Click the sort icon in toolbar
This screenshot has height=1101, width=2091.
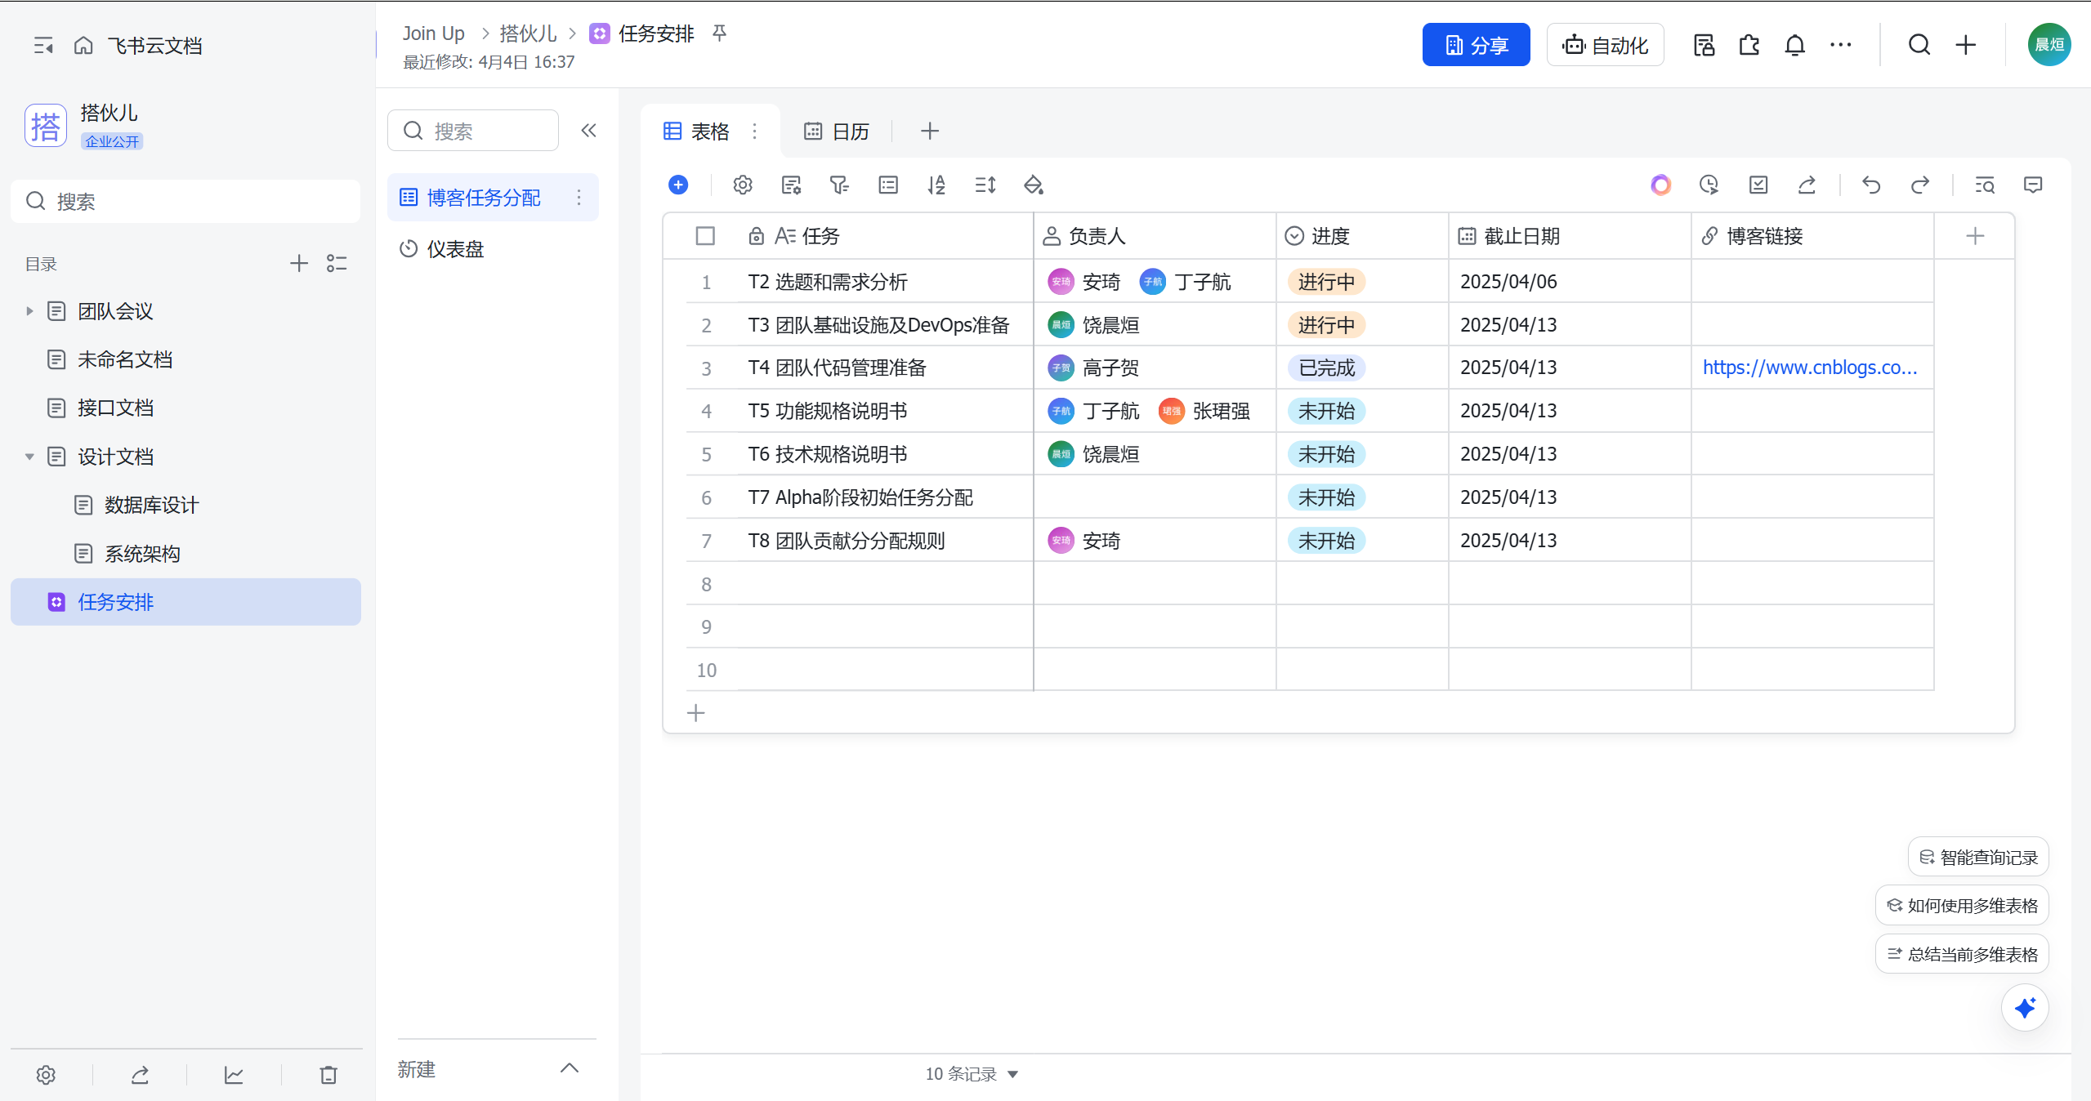pyautogui.click(x=936, y=185)
